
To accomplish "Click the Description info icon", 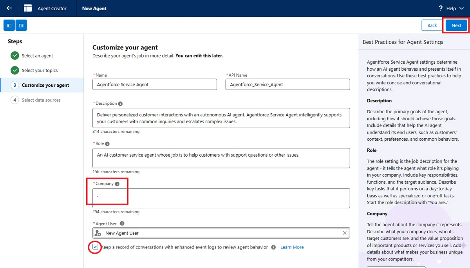I will [x=120, y=104].
